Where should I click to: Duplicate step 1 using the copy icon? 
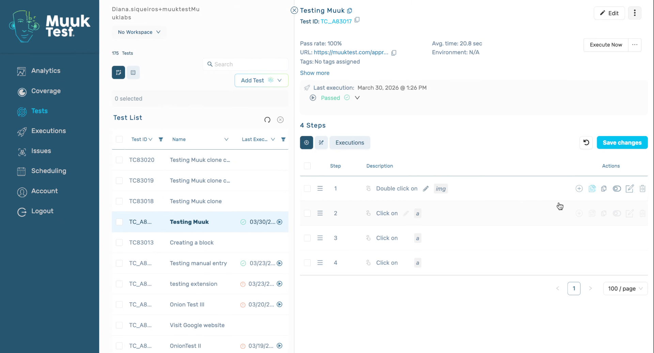tap(604, 189)
